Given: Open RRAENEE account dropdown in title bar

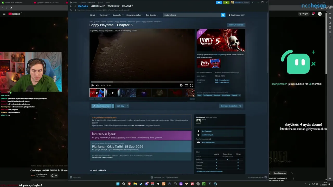Looking at the screenshot, I should [x=240, y=2].
